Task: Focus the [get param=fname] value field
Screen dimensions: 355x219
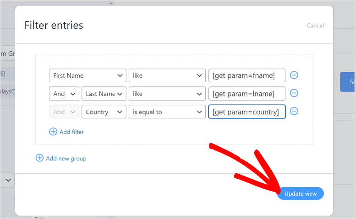Action: point(247,75)
